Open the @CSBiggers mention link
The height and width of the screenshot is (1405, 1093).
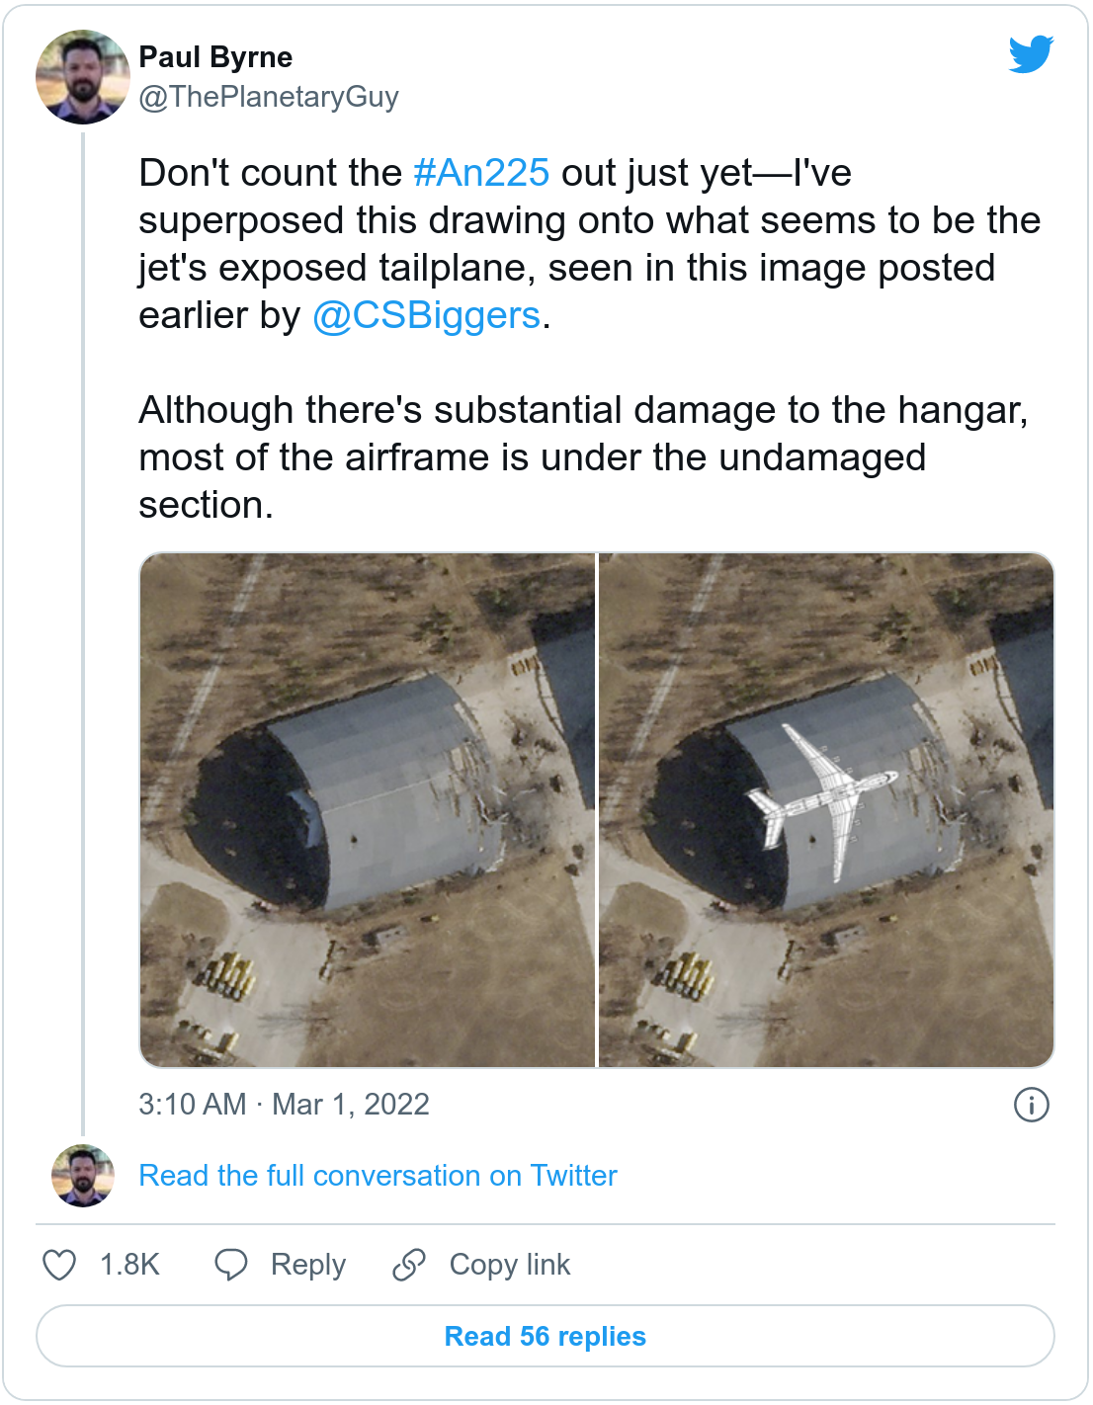coord(426,315)
